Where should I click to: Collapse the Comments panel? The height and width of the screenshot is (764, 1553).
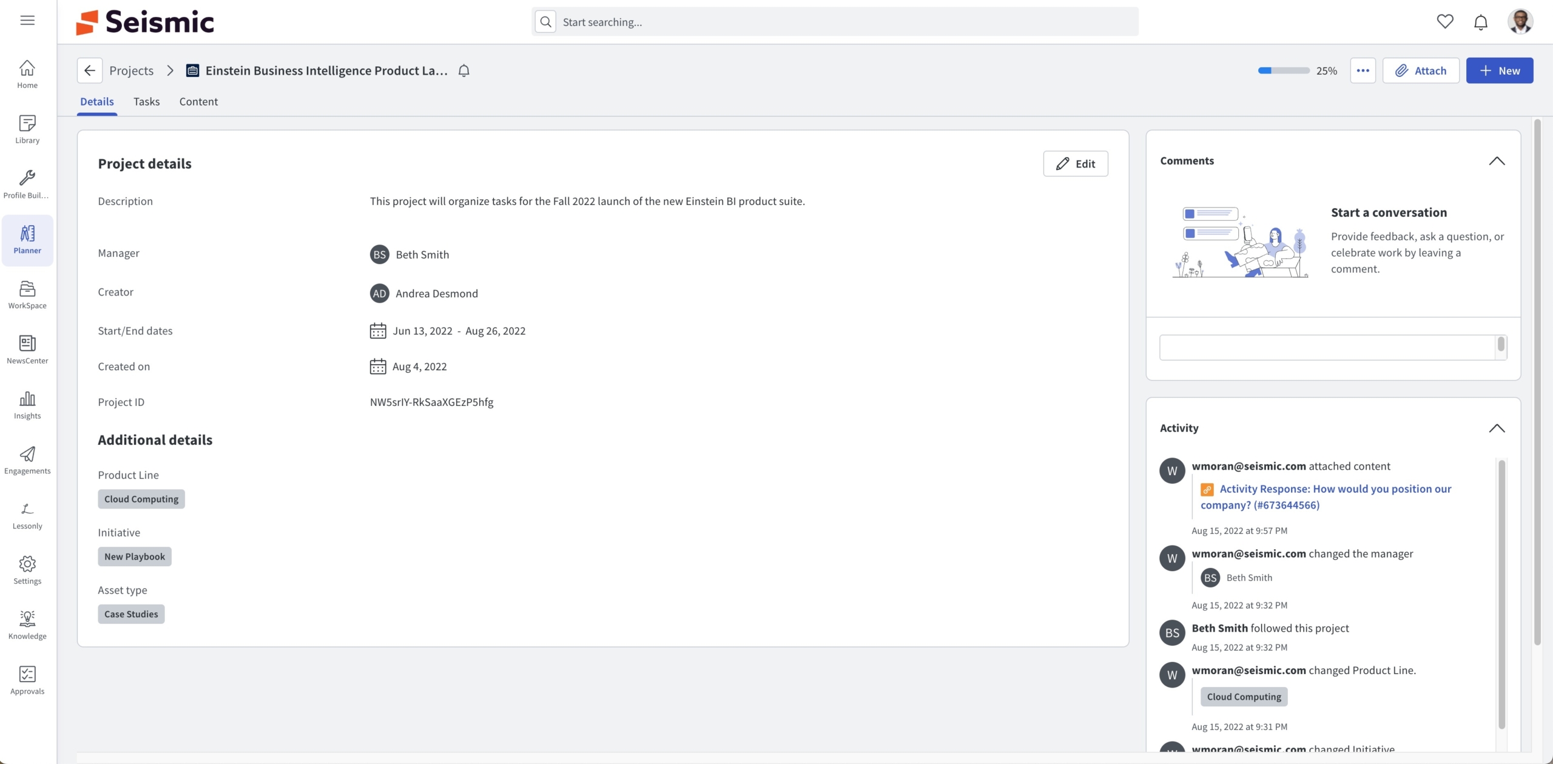1496,161
